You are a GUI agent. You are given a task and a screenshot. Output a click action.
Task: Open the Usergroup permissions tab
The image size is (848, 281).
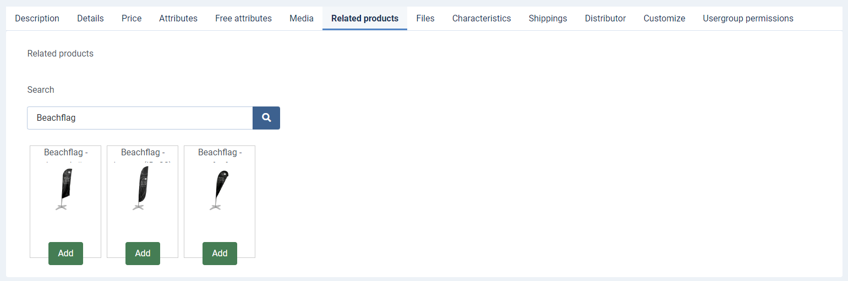[748, 18]
